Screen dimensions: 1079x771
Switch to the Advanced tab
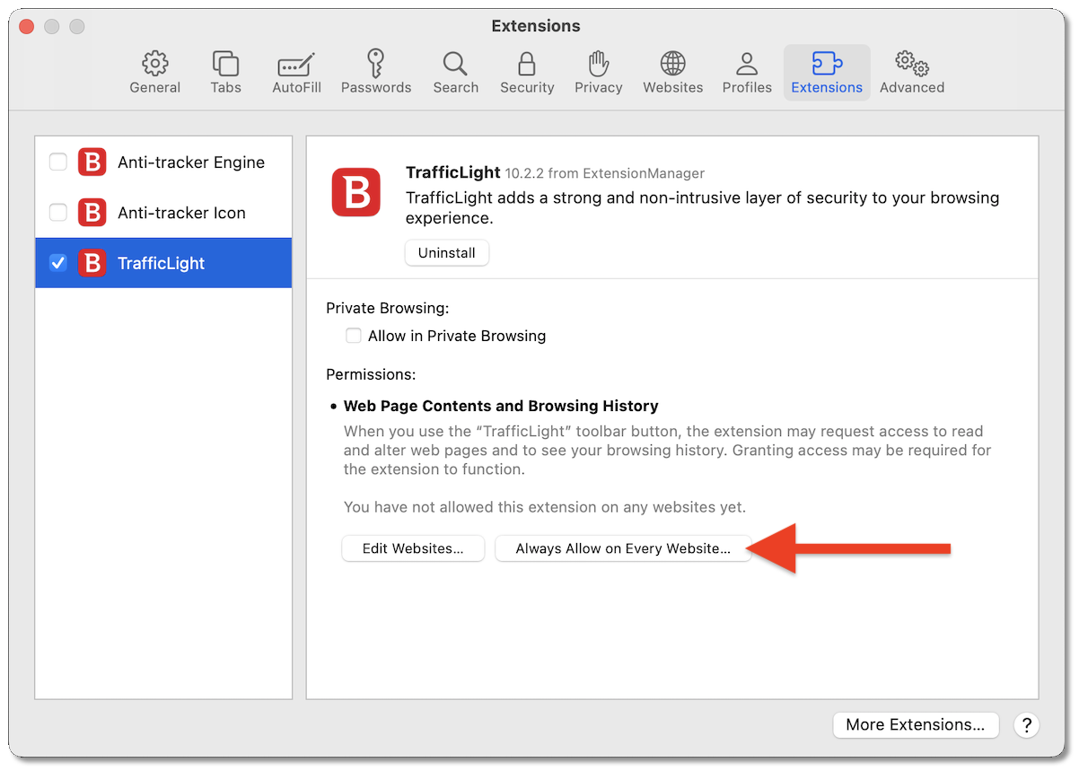[x=911, y=72]
